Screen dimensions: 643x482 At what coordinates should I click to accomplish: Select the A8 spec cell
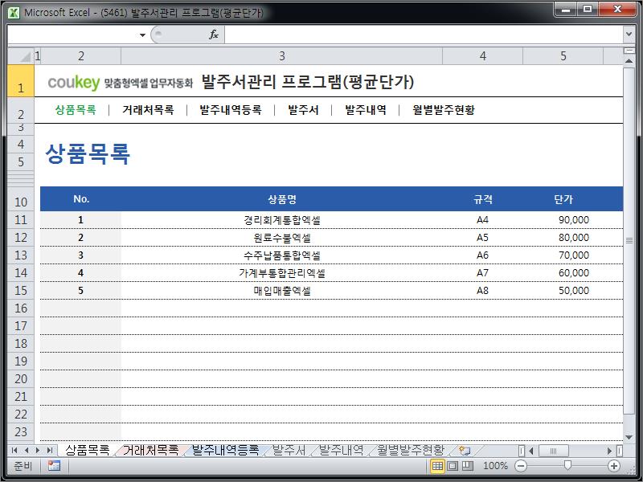(x=483, y=291)
